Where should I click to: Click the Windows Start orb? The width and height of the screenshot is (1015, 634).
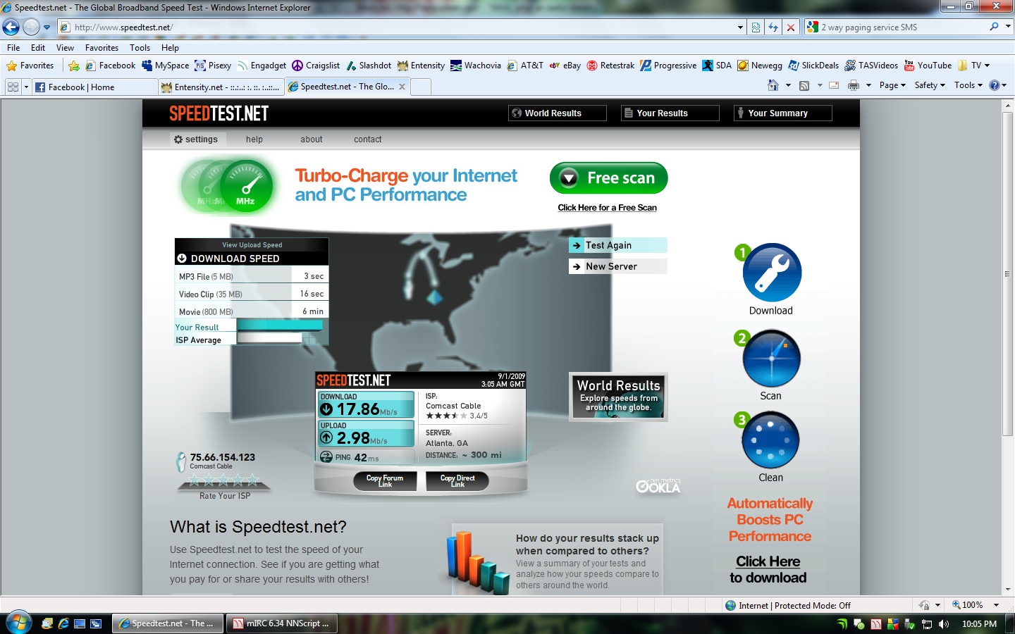(18, 623)
